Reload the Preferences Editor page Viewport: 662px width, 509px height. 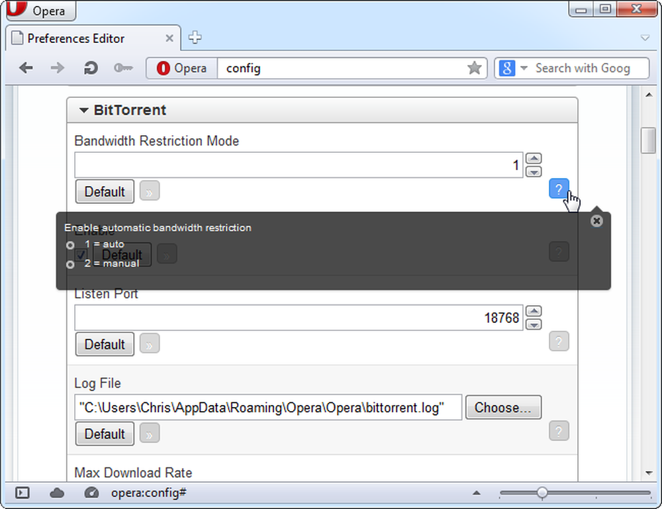(x=90, y=68)
